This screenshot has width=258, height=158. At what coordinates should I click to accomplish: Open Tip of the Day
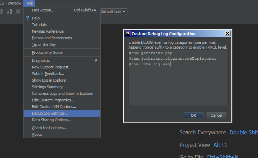pos(62,44)
